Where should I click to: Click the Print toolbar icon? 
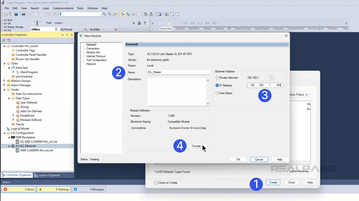23,14
